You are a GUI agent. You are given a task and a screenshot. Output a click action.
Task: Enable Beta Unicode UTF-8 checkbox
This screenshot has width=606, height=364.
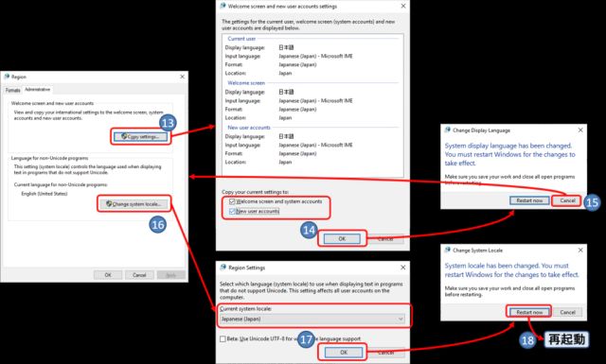pyautogui.click(x=223, y=338)
